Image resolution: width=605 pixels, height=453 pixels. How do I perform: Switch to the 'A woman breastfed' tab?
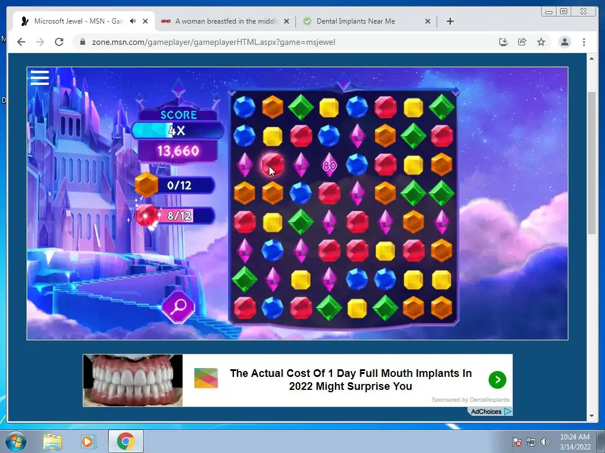[x=226, y=21]
